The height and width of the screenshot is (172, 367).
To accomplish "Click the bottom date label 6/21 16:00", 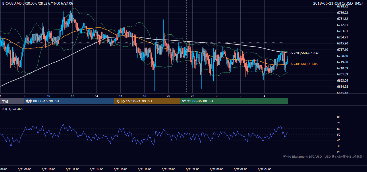I will coord(121,169).
